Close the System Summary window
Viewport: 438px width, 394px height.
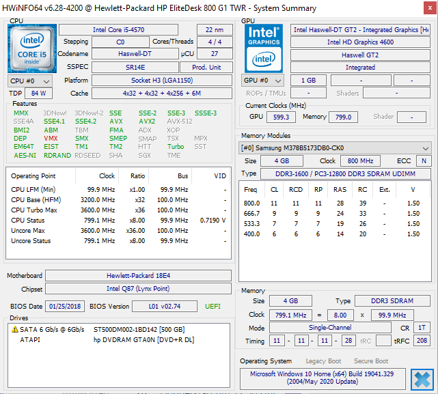pyautogui.click(x=430, y=8)
